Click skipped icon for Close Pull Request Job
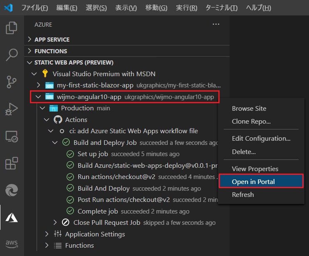The image size is (309, 256). [x=66, y=222]
